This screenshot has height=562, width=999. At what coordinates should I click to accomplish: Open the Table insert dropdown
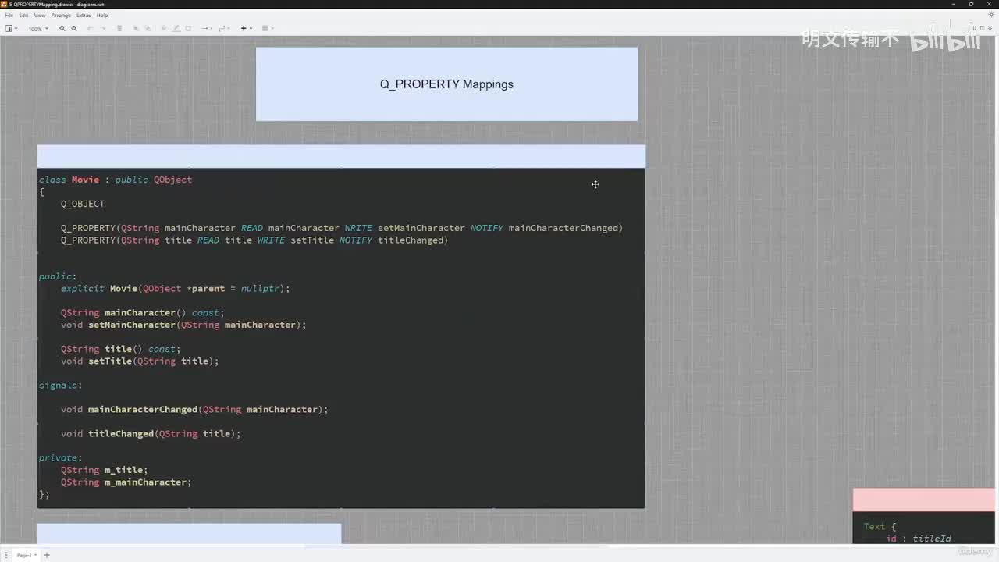coord(267,29)
